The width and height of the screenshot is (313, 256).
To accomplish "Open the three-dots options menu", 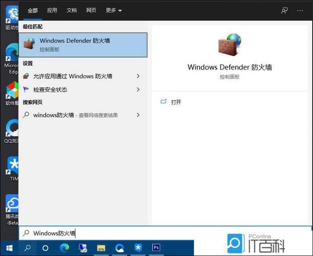I will pyautogui.click(x=300, y=11).
